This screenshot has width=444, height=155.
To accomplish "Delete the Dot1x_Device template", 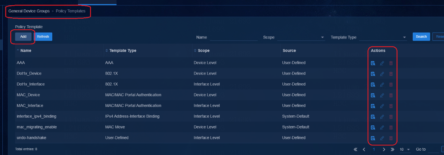I will tap(391, 74).
